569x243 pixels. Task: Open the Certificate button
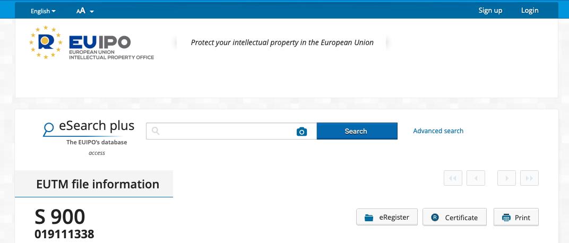click(454, 218)
